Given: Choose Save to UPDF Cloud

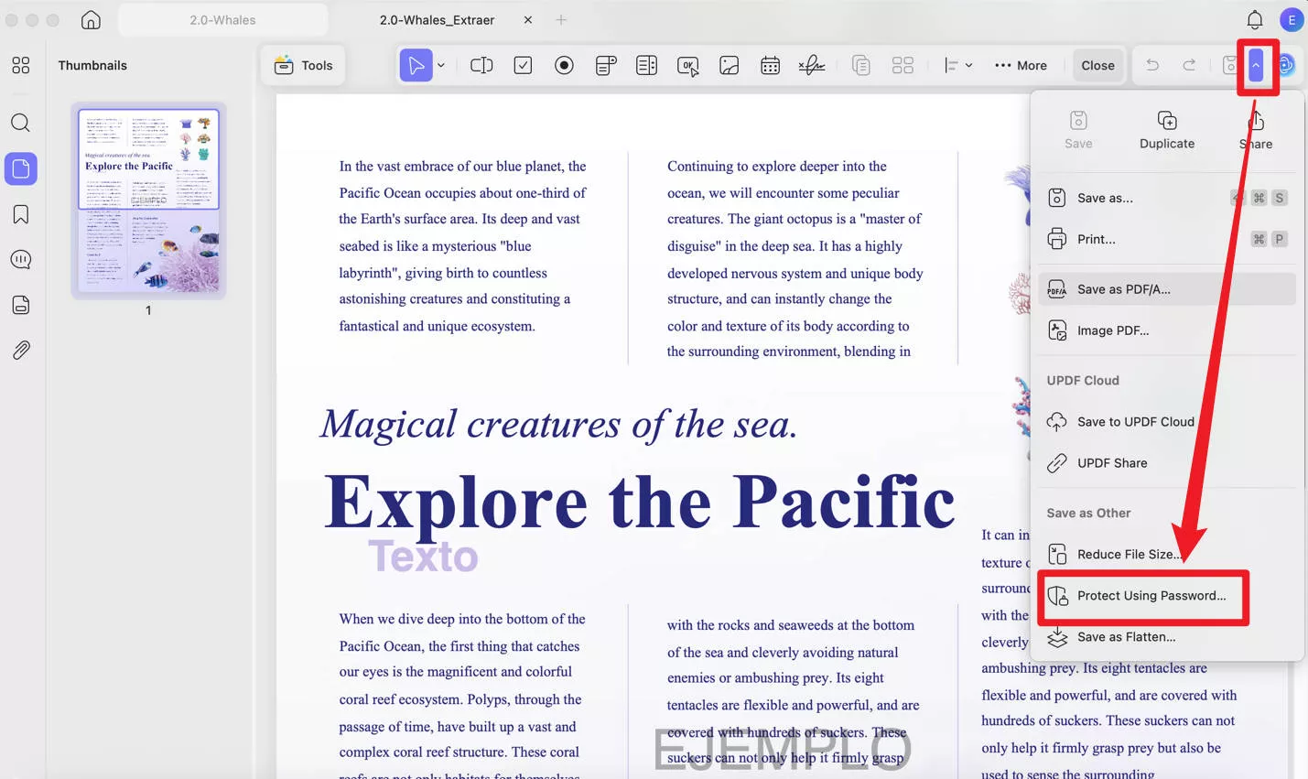Looking at the screenshot, I should point(1167,422).
